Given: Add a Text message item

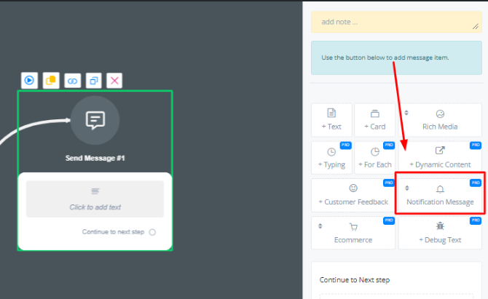Looking at the screenshot, I should click(331, 120).
